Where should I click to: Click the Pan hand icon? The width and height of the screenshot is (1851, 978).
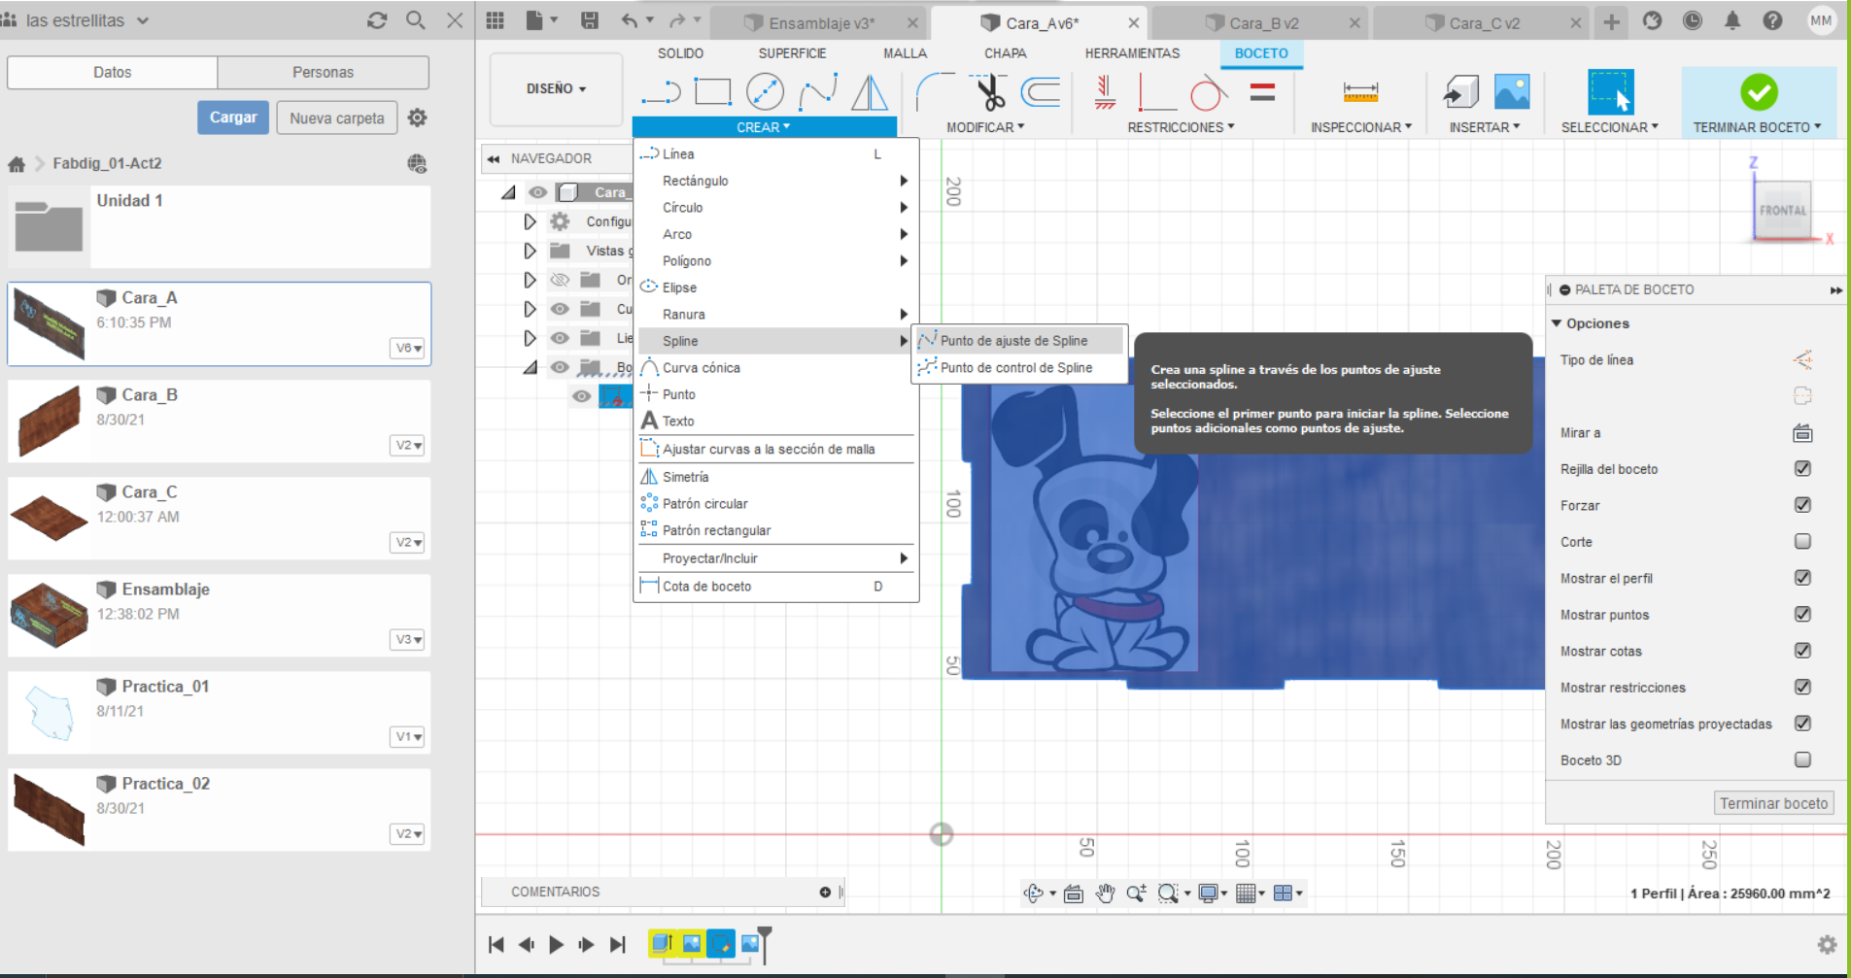(1105, 894)
